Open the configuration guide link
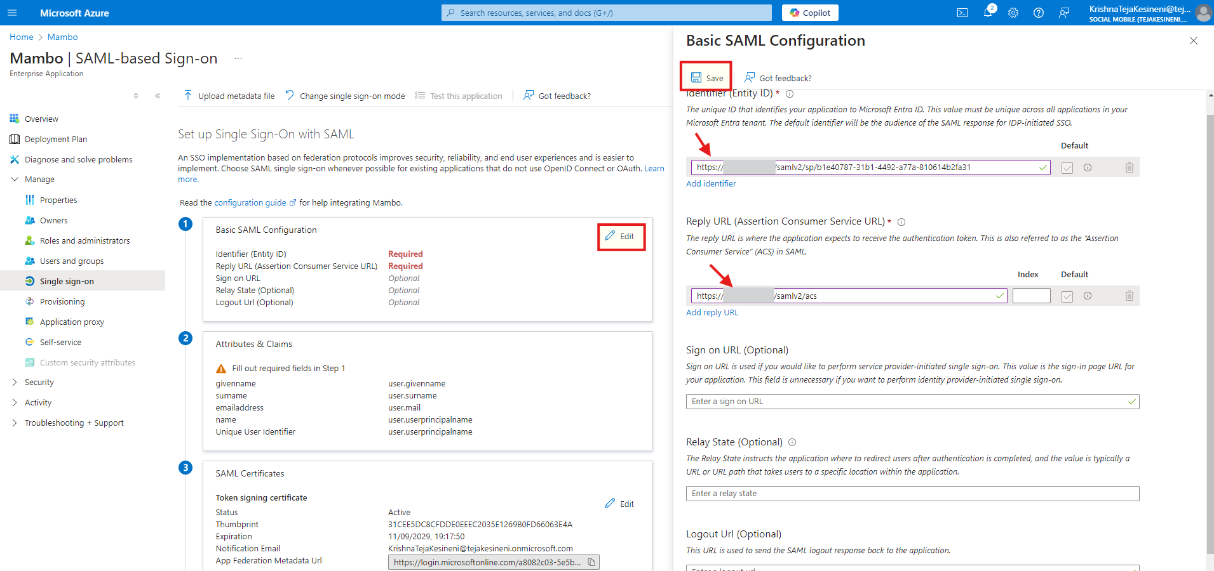Image resolution: width=1214 pixels, height=571 pixels. tap(255, 203)
